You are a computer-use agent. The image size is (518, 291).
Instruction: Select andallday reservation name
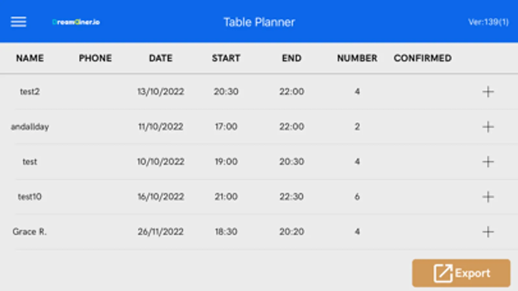coord(30,127)
